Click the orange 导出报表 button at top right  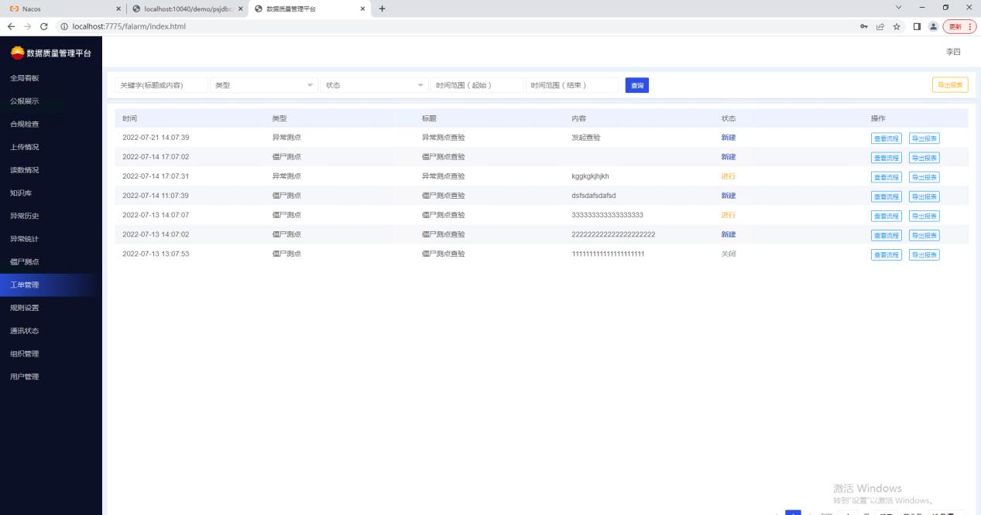click(950, 85)
